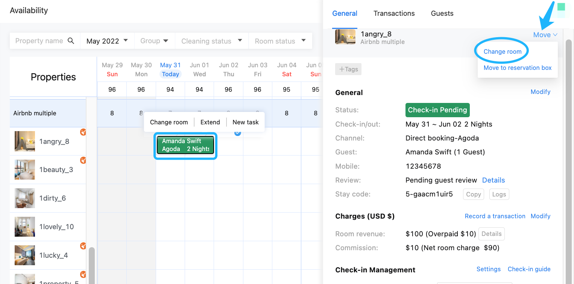Click Modify next to General section
The width and height of the screenshot is (574, 284).
coord(541,92)
